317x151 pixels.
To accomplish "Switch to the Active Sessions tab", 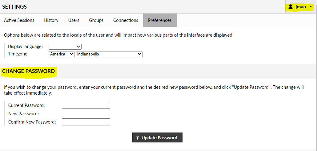I will click(x=19, y=20).
